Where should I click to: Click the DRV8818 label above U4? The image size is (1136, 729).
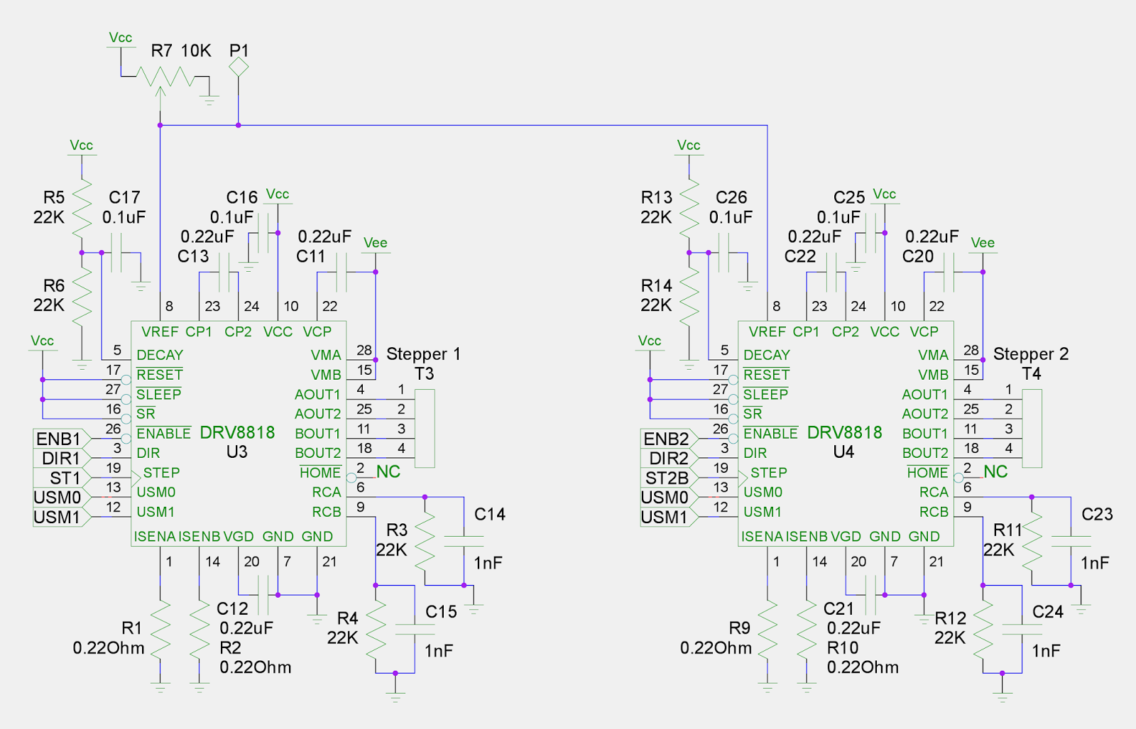pyautogui.click(x=844, y=432)
